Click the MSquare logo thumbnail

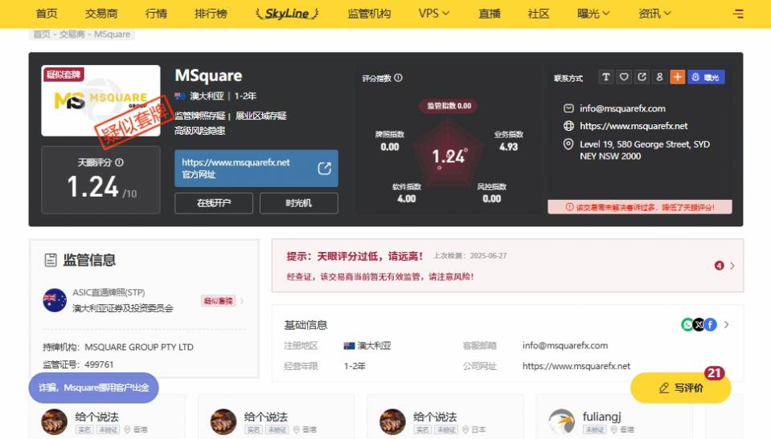[x=100, y=100]
